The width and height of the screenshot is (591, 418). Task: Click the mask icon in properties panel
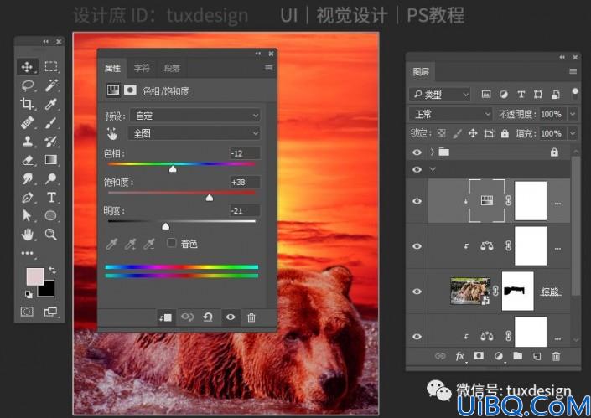(131, 90)
